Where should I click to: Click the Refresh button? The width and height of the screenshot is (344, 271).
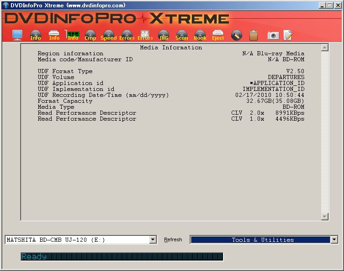(x=173, y=239)
